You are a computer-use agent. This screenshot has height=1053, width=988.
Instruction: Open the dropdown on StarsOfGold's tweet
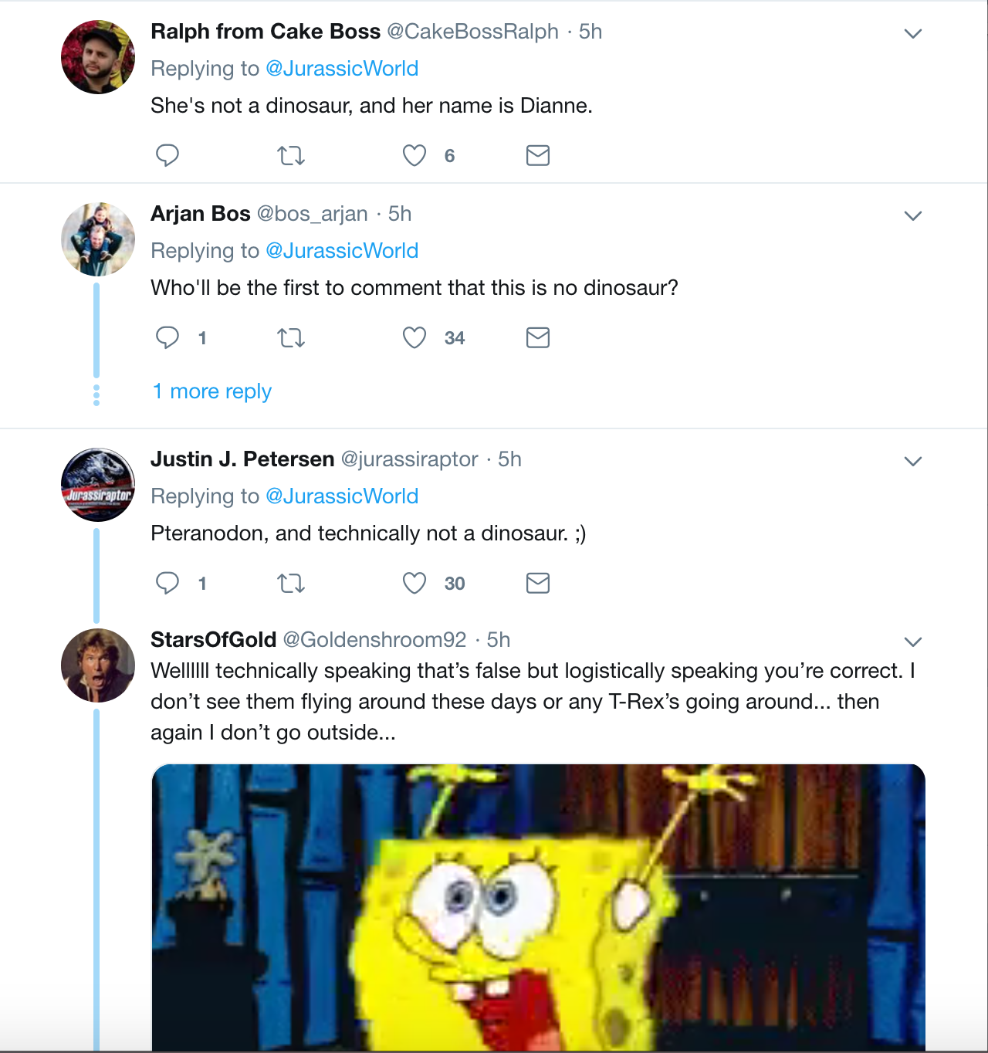click(x=913, y=642)
